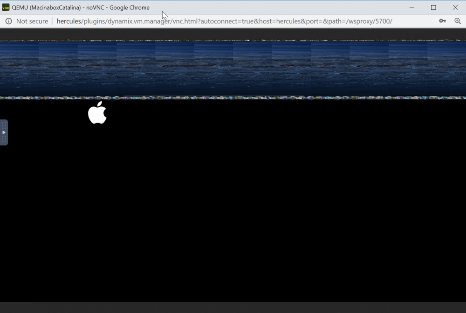This screenshot has width=466, height=313.
Task: Maximize the Chrome window
Action: [x=433, y=7]
